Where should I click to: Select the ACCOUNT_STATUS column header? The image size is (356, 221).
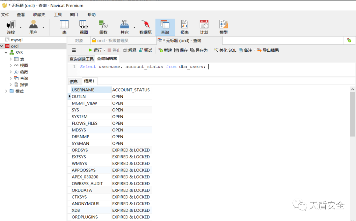pyautogui.click(x=131, y=90)
